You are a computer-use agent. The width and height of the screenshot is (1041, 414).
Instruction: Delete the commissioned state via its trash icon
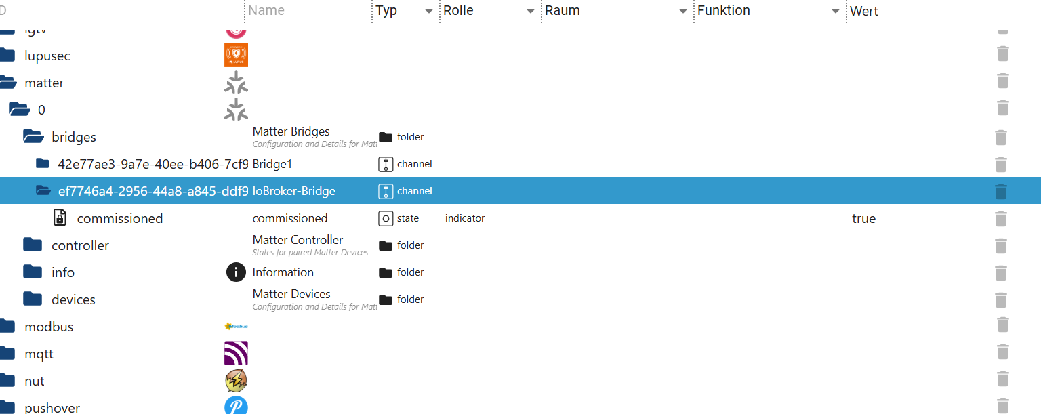coord(1001,219)
